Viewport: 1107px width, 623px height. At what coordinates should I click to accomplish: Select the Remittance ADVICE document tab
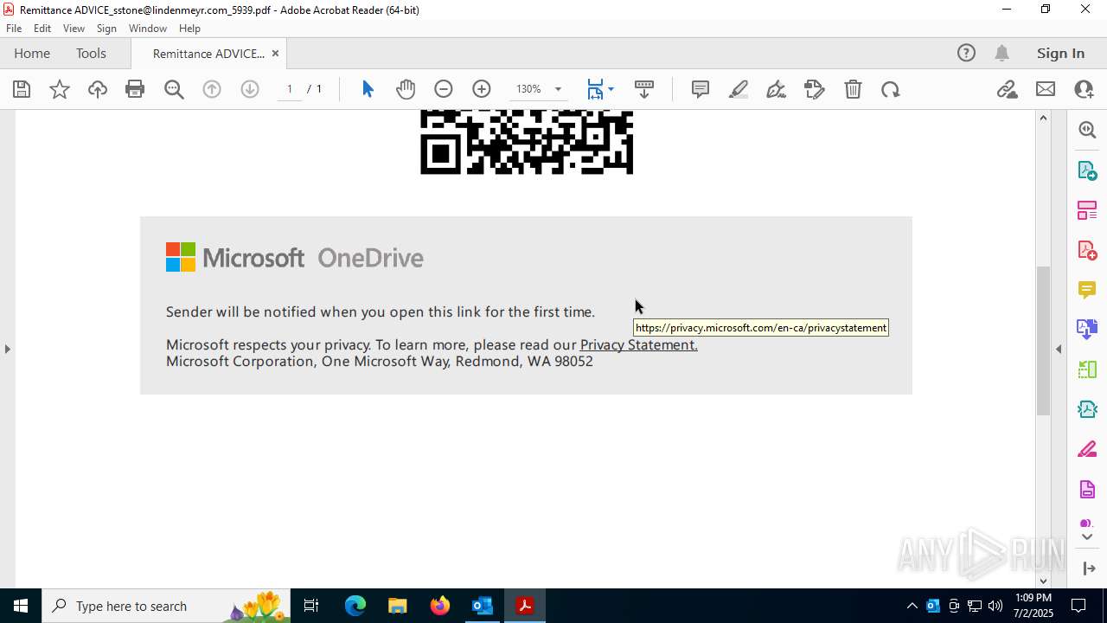tap(208, 54)
